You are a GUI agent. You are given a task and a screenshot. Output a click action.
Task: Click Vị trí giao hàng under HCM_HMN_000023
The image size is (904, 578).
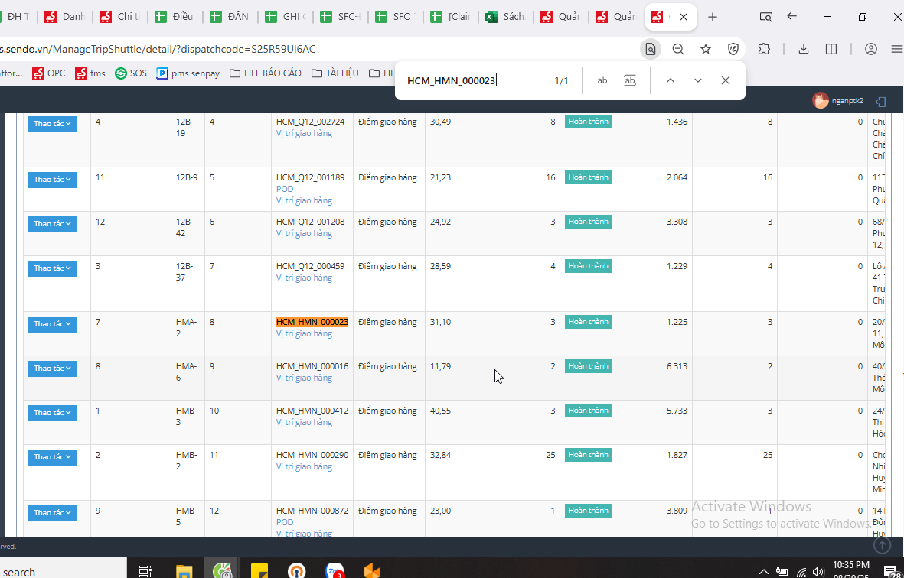pos(305,333)
